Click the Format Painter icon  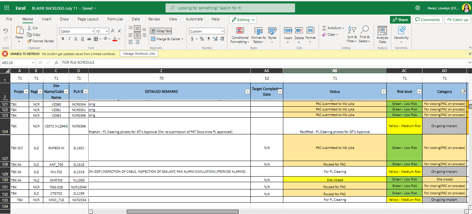29,41
